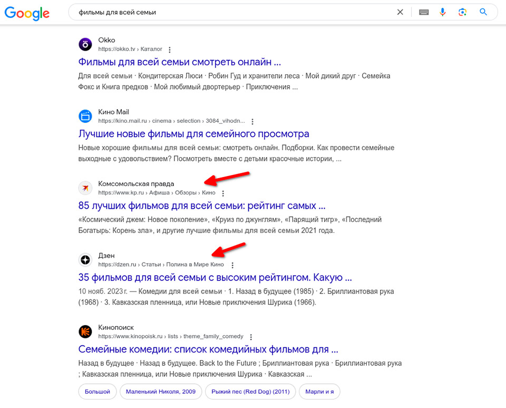Select the "Маленький Николя, 2009" chip
The width and height of the screenshot is (506, 408).
point(161,392)
